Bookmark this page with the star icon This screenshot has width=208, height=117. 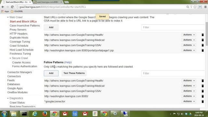click(x=195, y=7)
